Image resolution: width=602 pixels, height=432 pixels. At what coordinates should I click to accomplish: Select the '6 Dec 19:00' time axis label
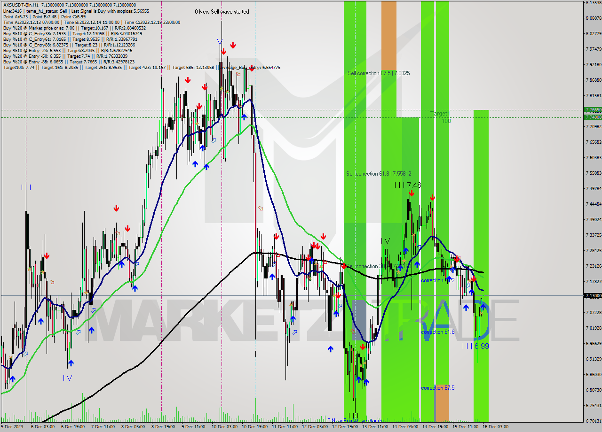(x=72, y=427)
